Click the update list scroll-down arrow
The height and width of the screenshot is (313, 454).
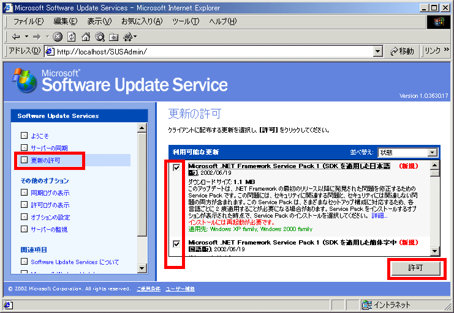coord(434,251)
